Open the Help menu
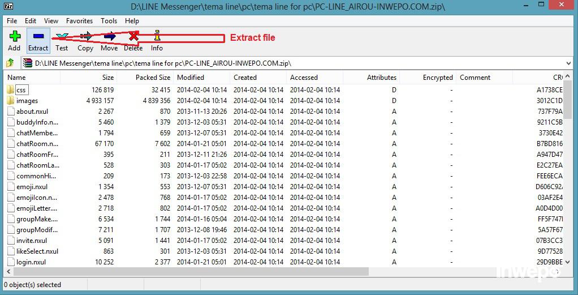This screenshot has height=295, width=578. point(132,21)
